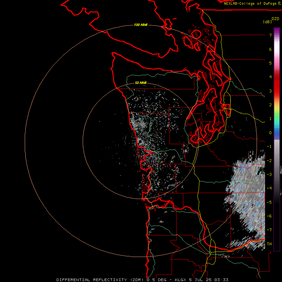Image resolution: width=282 pixels, height=282 pixels.
Task: Click the product title caption at bottom
Action: point(143,280)
